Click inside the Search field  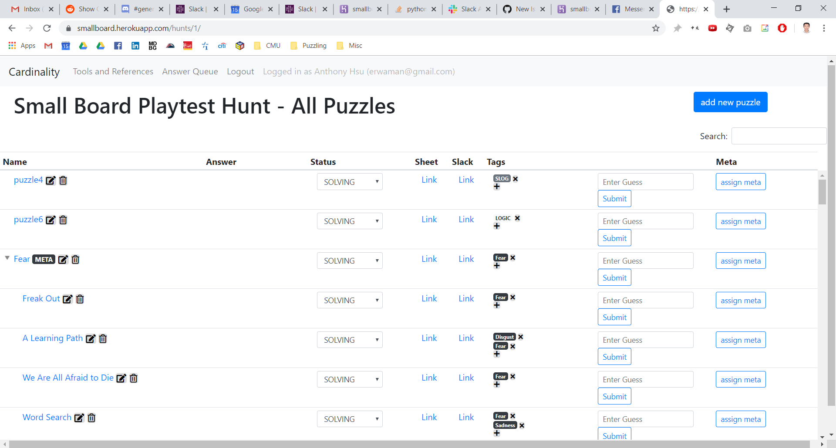(x=779, y=136)
